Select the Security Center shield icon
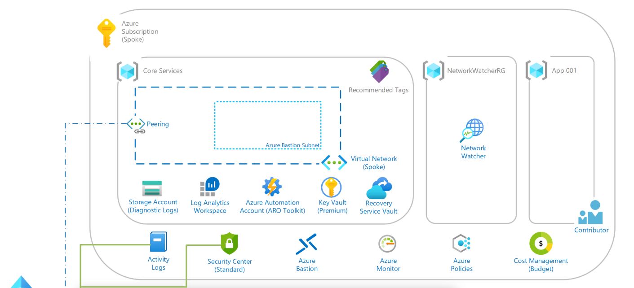This screenshot has height=288, width=634. [229, 244]
